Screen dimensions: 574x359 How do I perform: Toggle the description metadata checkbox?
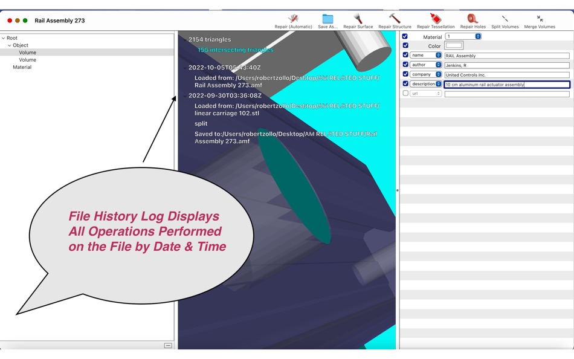[x=405, y=83]
